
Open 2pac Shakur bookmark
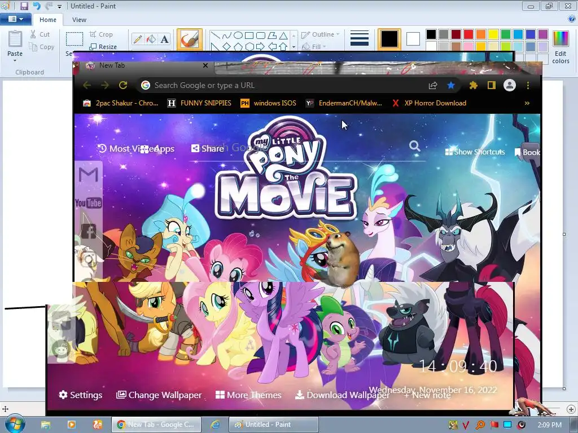121,103
